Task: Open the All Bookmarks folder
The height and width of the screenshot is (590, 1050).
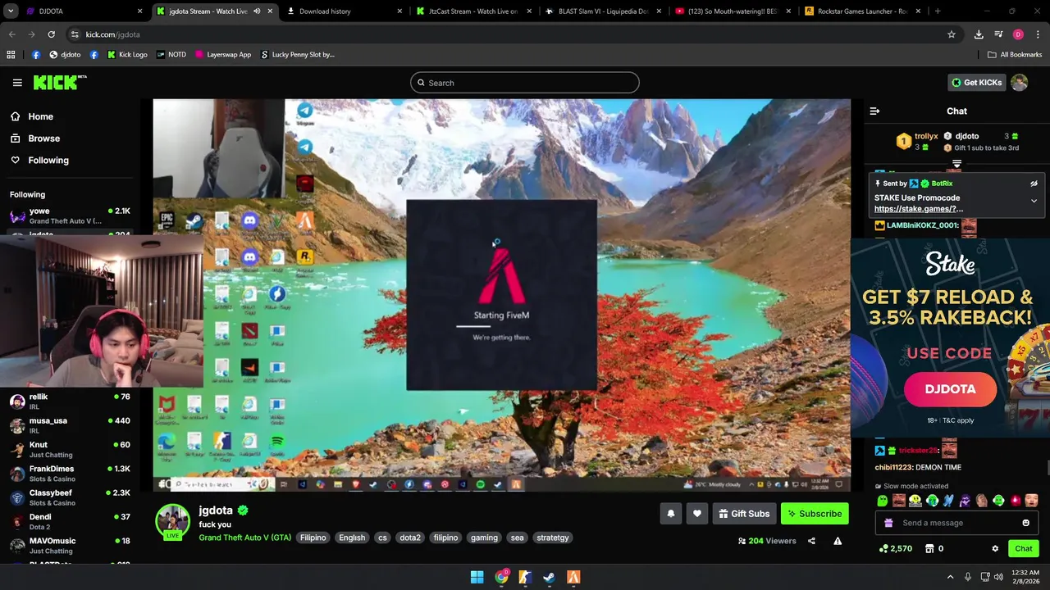Action: pyautogui.click(x=1015, y=55)
